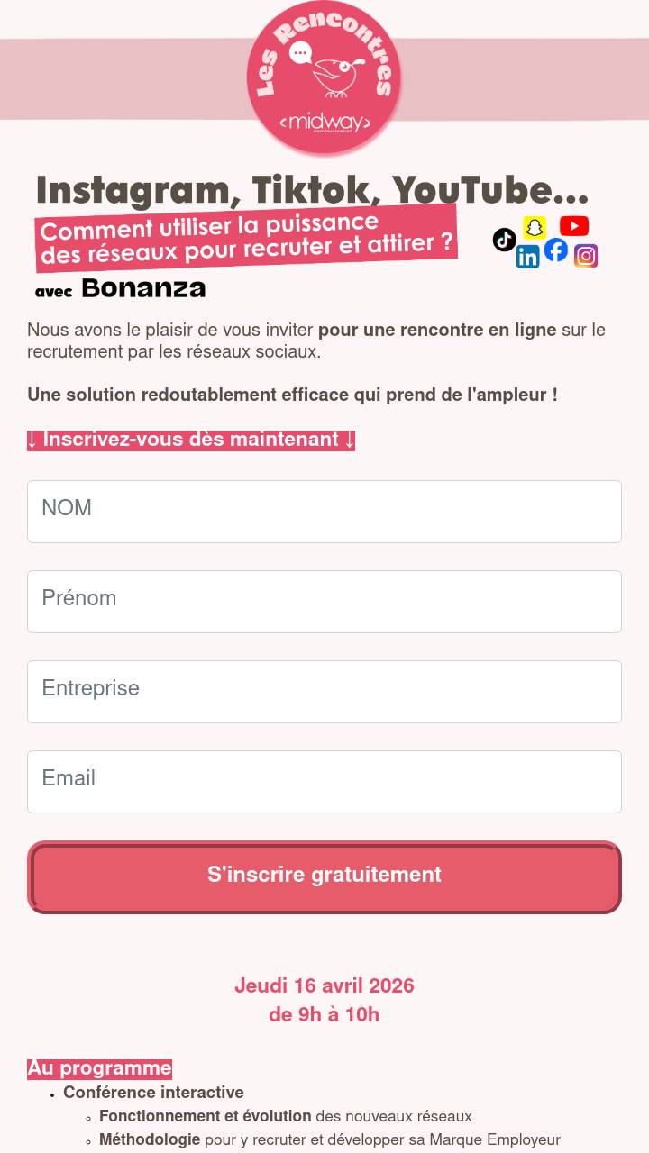Select the Prénom text field

coord(324,602)
